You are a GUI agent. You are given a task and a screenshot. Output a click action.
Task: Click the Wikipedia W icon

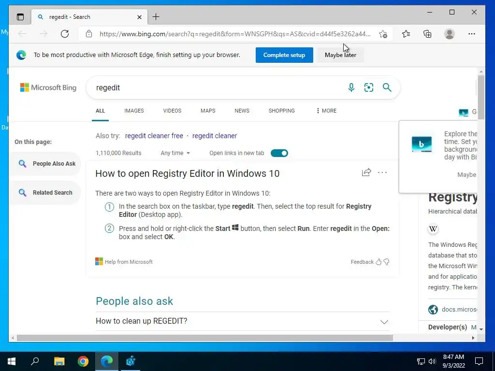click(433, 228)
